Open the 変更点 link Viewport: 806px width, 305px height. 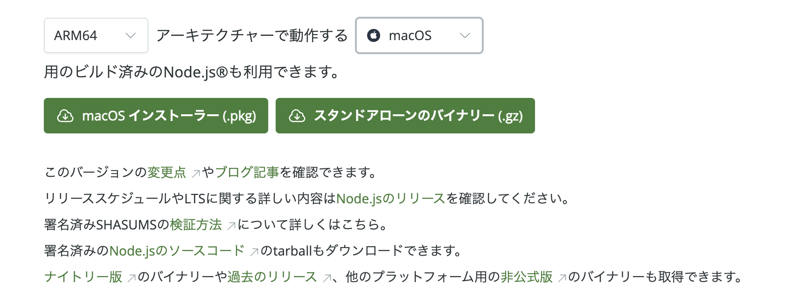click(167, 172)
